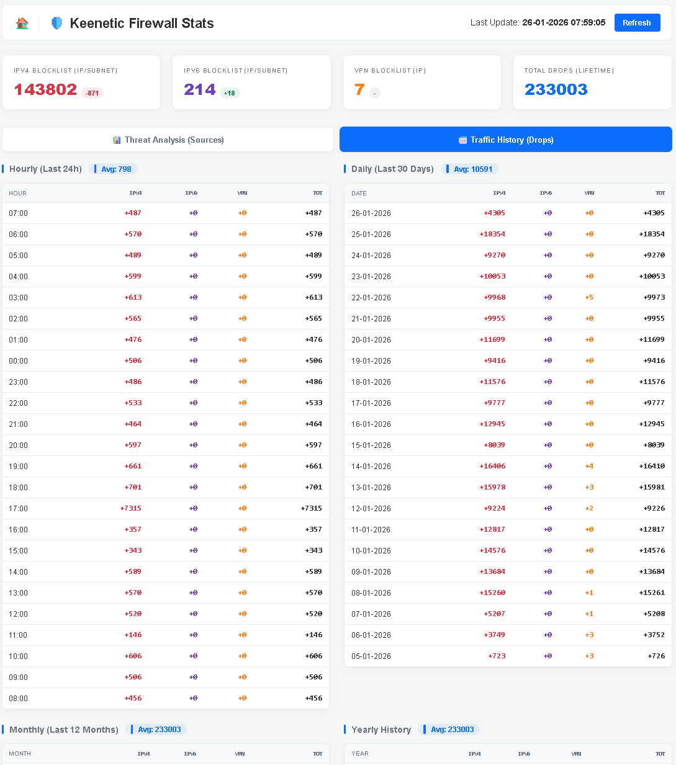Click the home icon in the header

22,24
